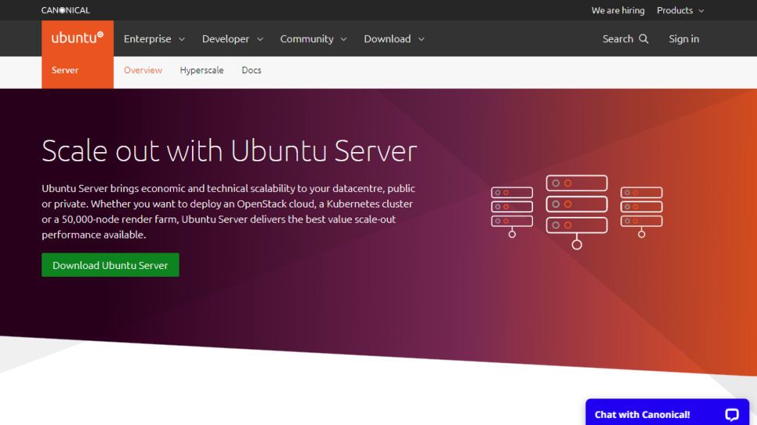Image resolution: width=757 pixels, height=425 pixels.
Task: Select the Server section label
Action: [x=65, y=70]
